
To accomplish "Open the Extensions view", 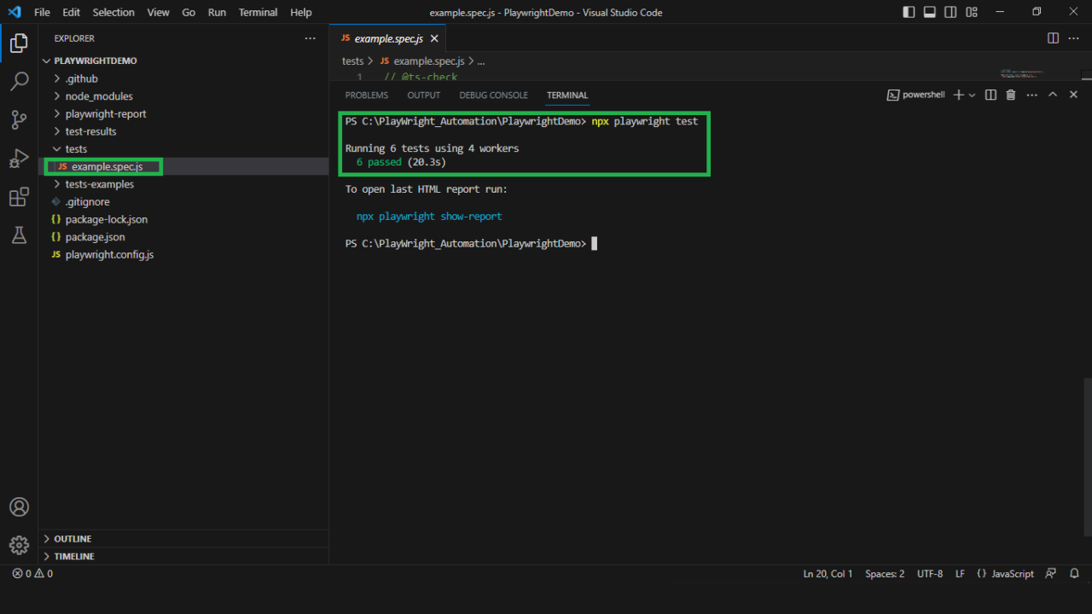I will click(x=19, y=198).
